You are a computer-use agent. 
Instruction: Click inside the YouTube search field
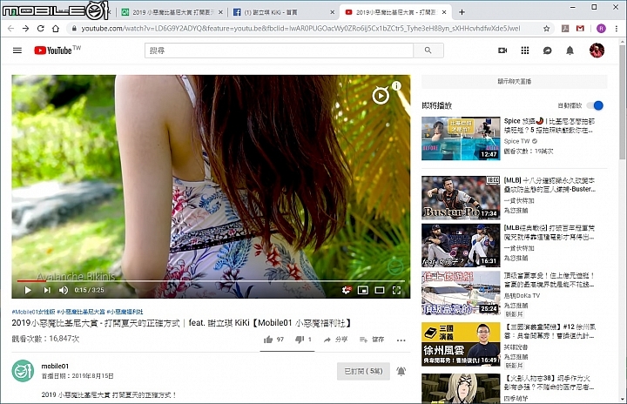pyautogui.click(x=279, y=50)
